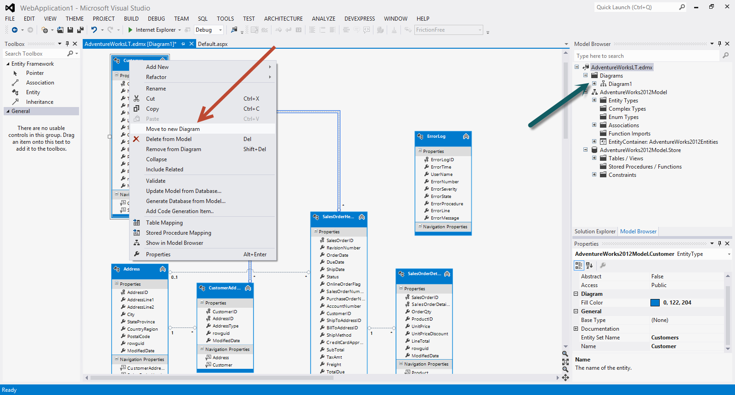Expand the Diagram1 node in Model Browser
The width and height of the screenshot is (735, 395).
coord(594,84)
